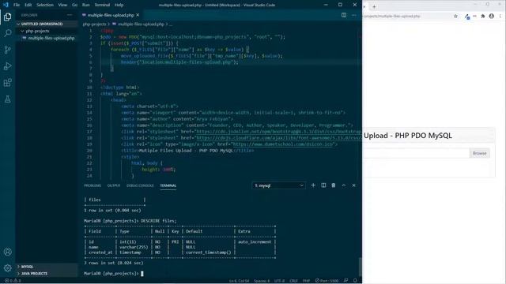Bookmark page with star icon in browser
This screenshot has width=506, height=284.
point(455,16)
